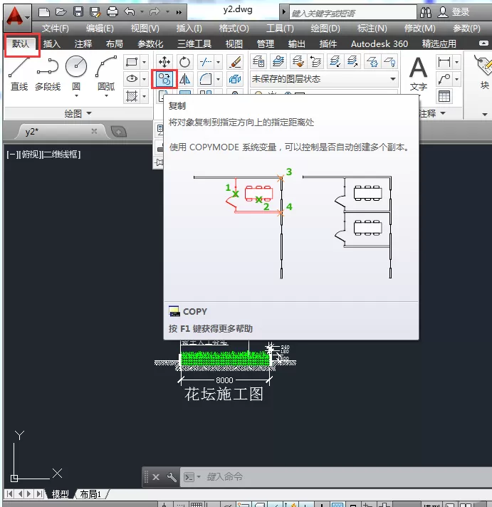The height and width of the screenshot is (507, 492).
Task: Open the 编辑(E) menu
Action: click(100, 28)
